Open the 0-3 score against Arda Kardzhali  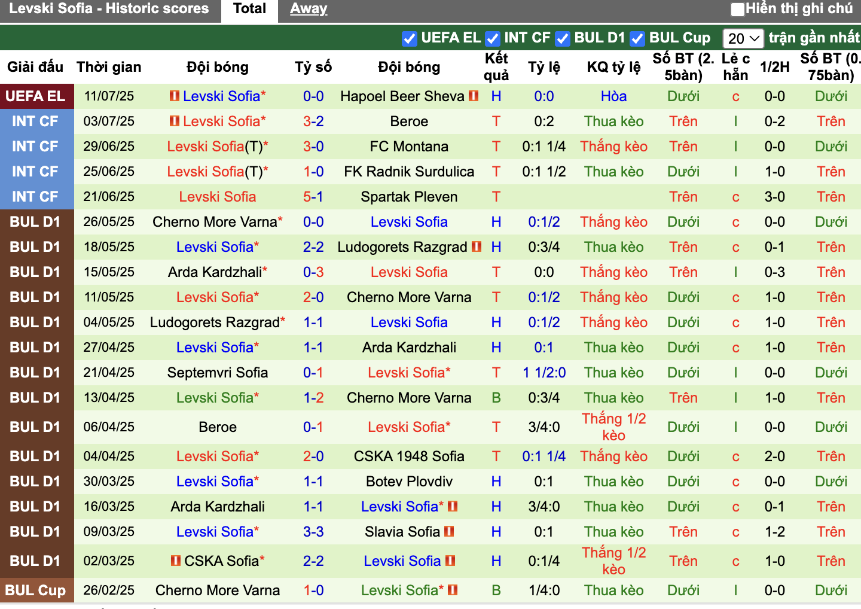click(313, 272)
